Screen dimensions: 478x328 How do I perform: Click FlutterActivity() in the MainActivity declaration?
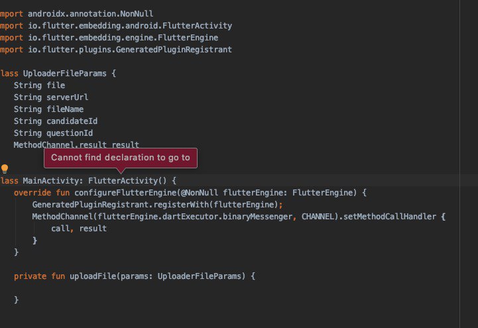[127, 181]
